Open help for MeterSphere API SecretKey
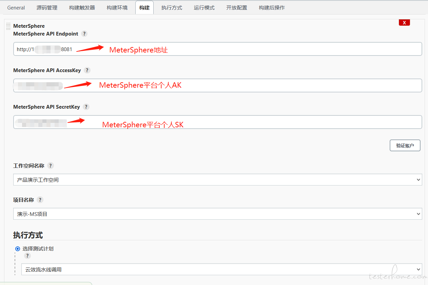Viewport: 428px width, 285px height. [86, 107]
